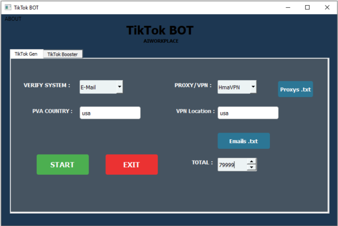Close the TikTok BOT window
This screenshot has width=338, height=226.
coord(327,7)
